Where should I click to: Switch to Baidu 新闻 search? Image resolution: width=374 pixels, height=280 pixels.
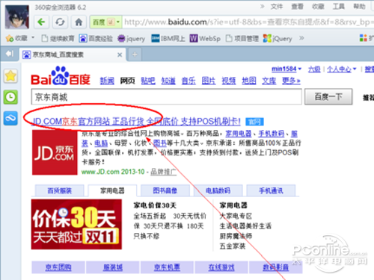(107, 81)
